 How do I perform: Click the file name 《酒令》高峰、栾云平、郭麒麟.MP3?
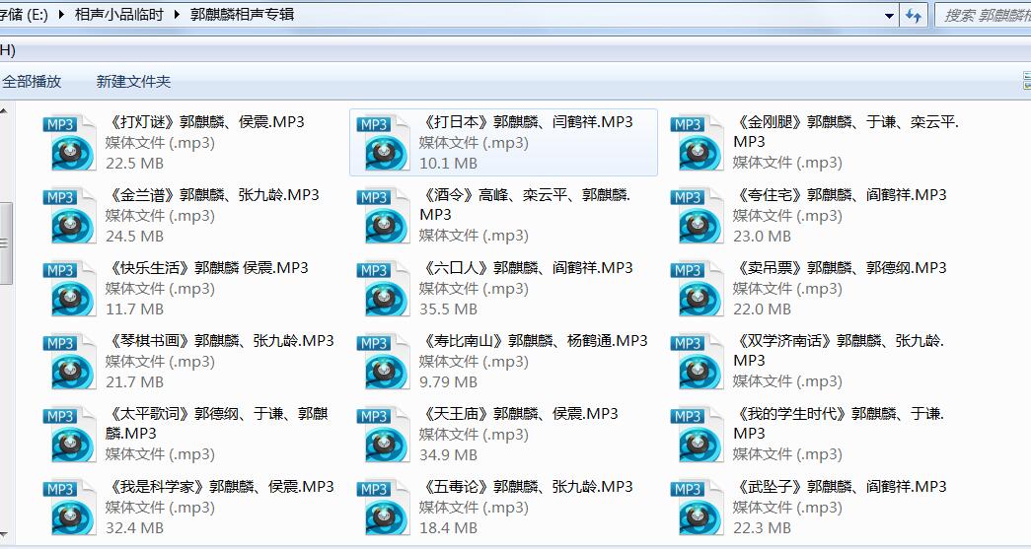point(525,204)
